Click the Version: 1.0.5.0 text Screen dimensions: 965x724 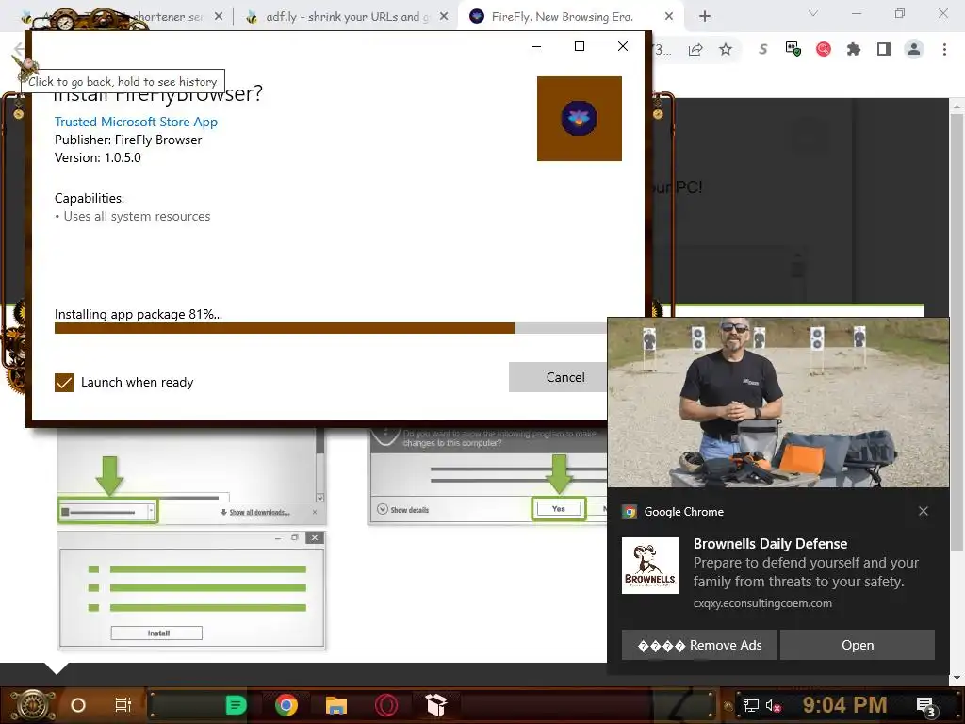coord(97,157)
